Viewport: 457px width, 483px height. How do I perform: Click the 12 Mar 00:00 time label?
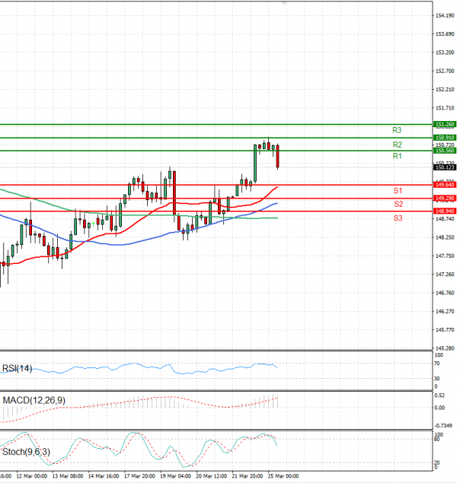[x=32, y=476]
